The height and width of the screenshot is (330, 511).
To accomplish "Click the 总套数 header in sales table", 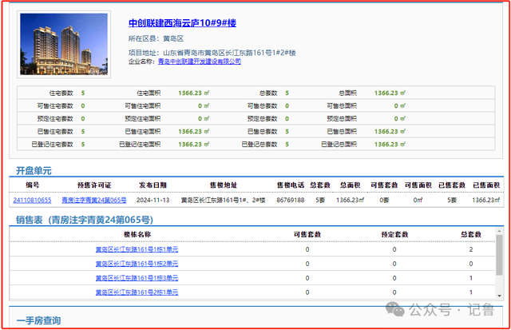I will [471, 234].
